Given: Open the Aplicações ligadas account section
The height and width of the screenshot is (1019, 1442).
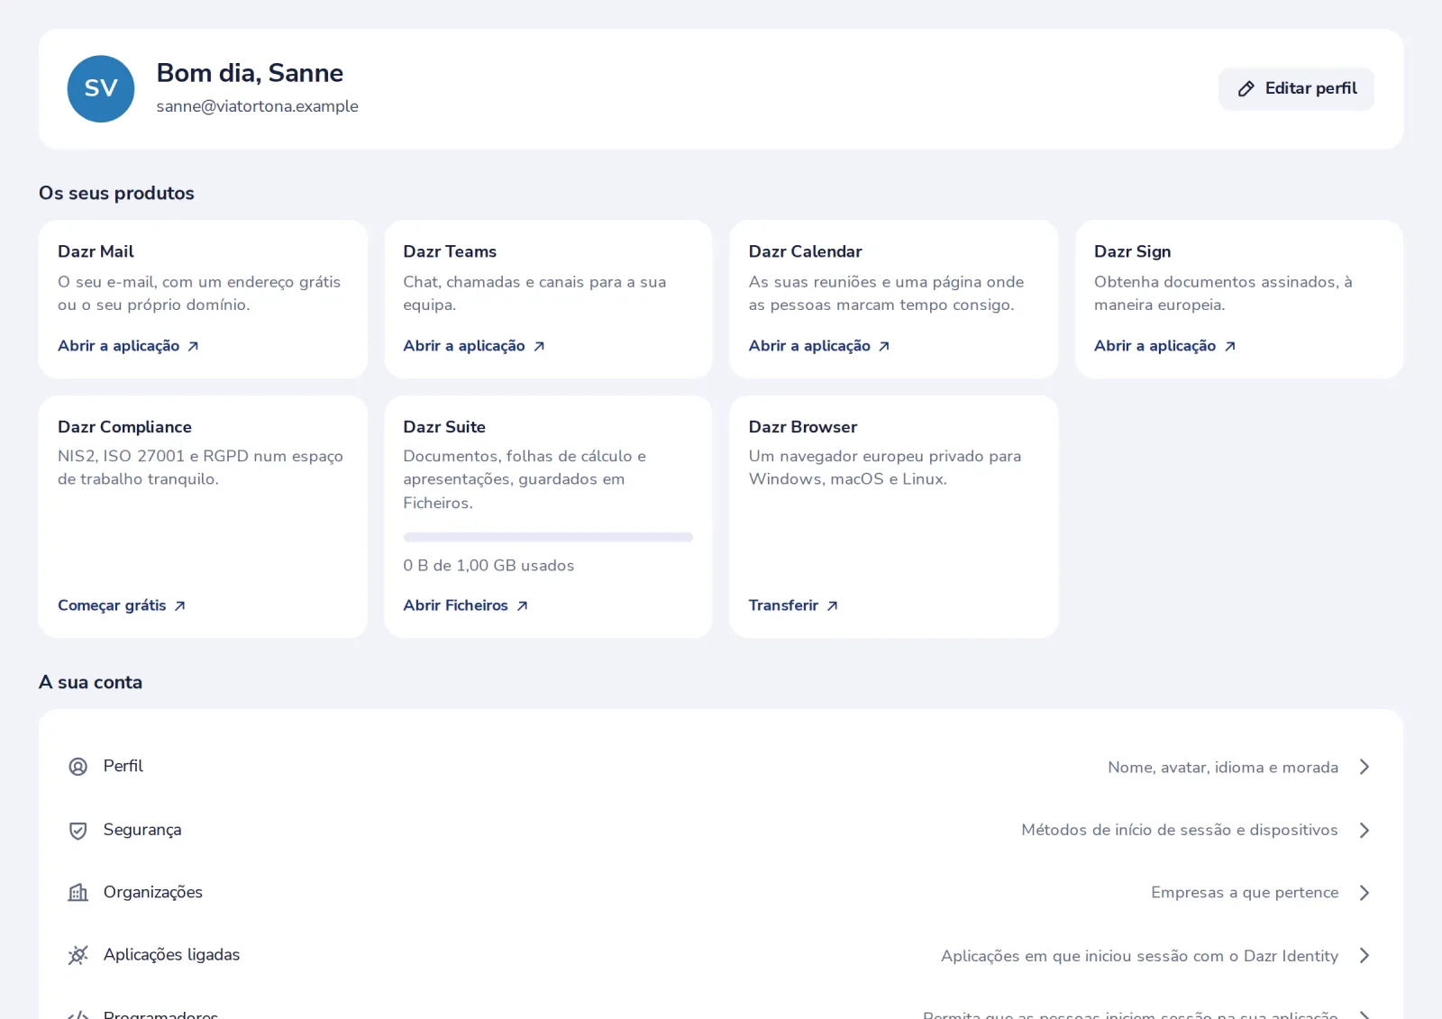Looking at the screenshot, I should 721,955.
